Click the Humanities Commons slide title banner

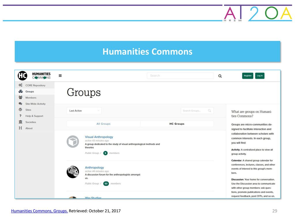147,52
